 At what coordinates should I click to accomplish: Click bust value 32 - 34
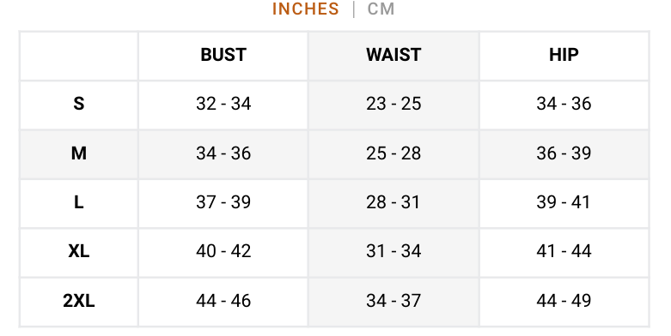coord(223,104)
